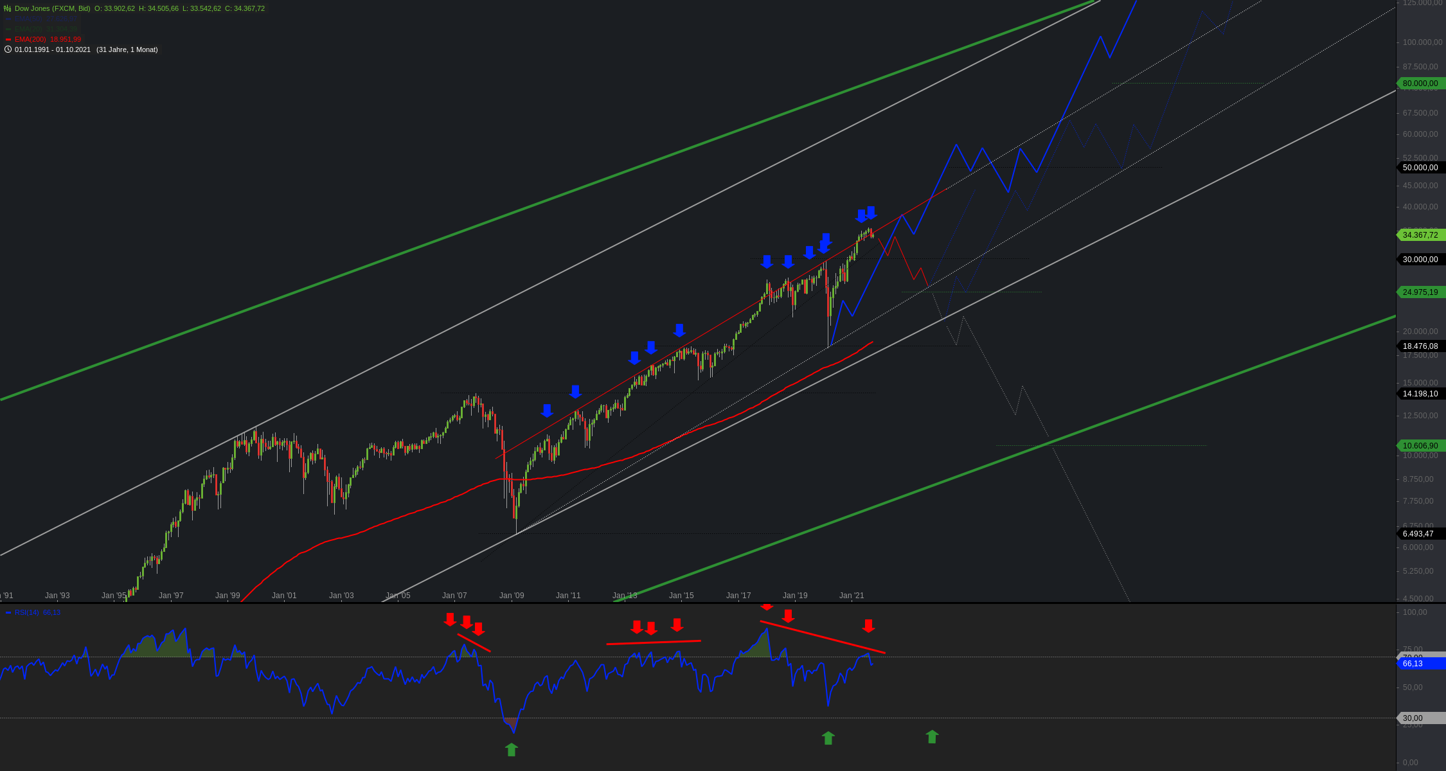This screenshot has width=1446, height=771.
Task: Click the candlestick icon beside Dow Jones
Action: click(8, 8)
